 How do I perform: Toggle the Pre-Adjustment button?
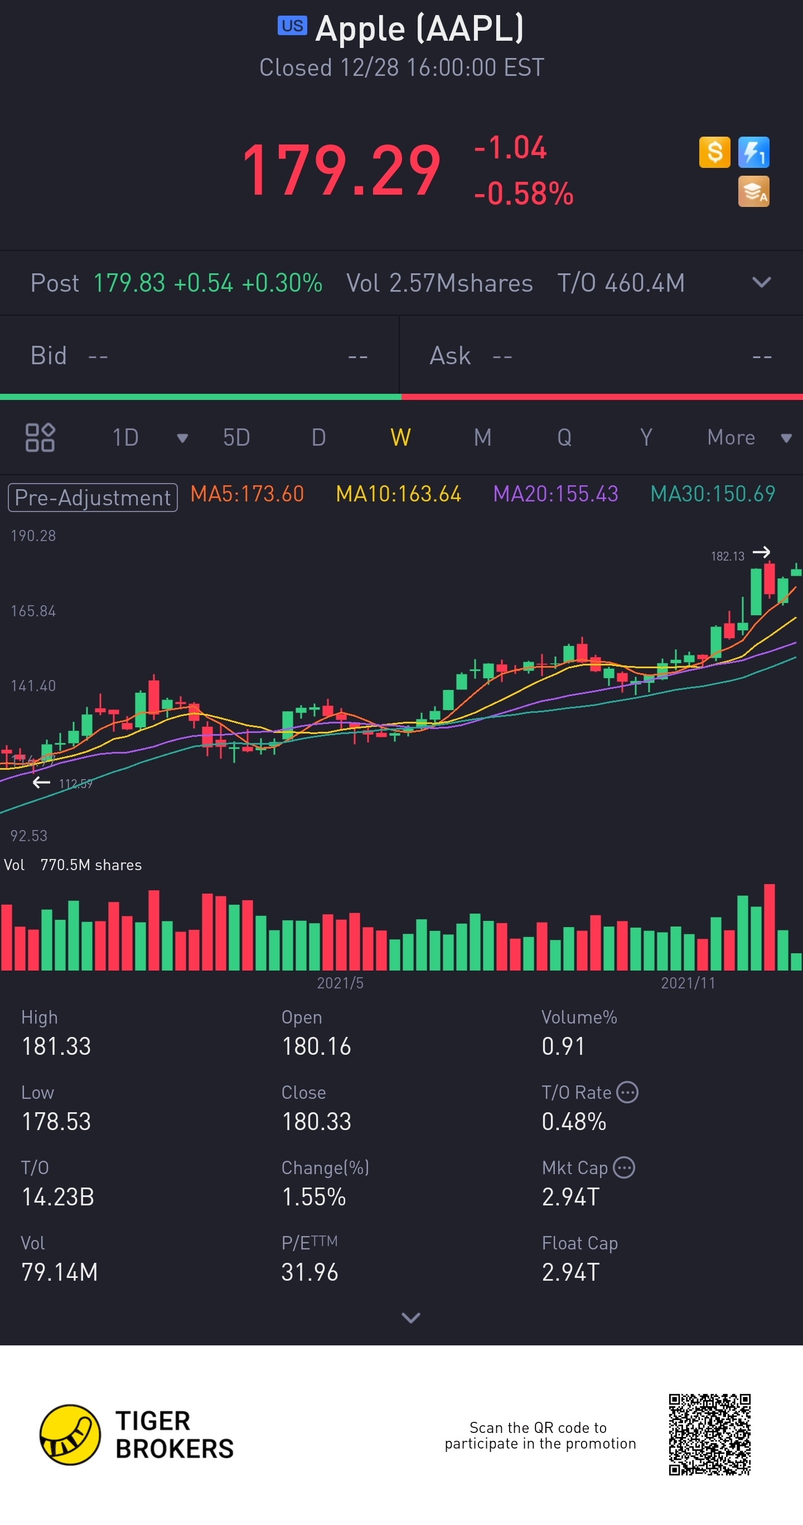point(93,498)
